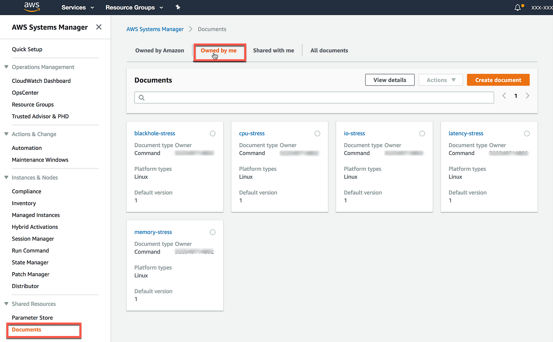Image resolution: width=553 pixels, height=342 pixels.
Task: Open CloudWatch Dashboard in sidebar
Action: point(41,81)
